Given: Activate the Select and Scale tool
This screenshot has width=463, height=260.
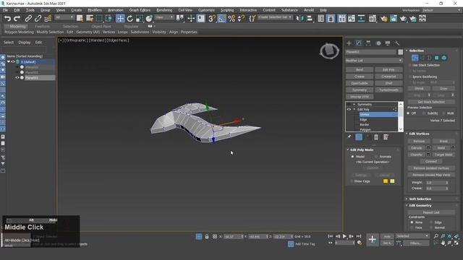Looking at the screenshot, I should pyautogui.click(x=140, y=19).
